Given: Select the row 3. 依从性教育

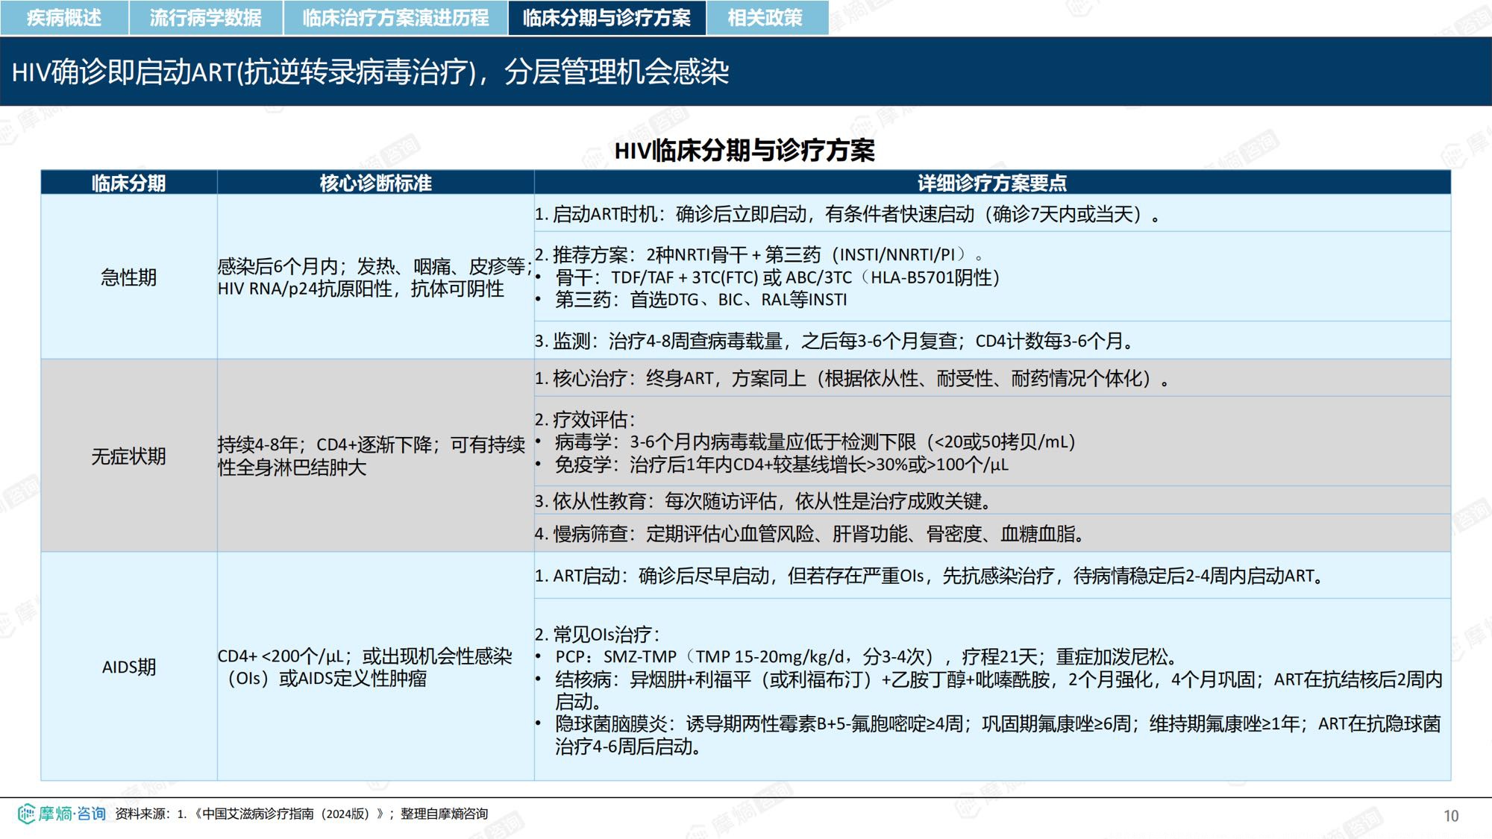Looking at the screenshot, I should [992, 500].
